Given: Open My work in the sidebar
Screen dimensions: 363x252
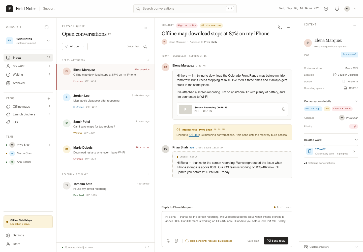Looking at the screenshot, I should click(28, 66).
